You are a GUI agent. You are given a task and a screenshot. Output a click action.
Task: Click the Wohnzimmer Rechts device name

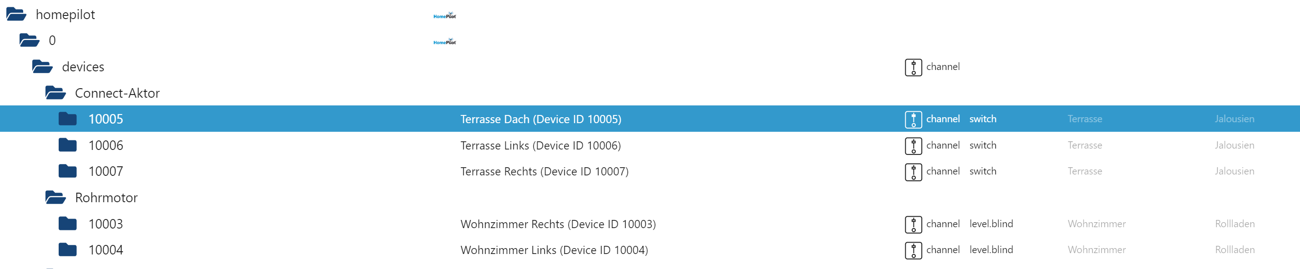point(557,224)
